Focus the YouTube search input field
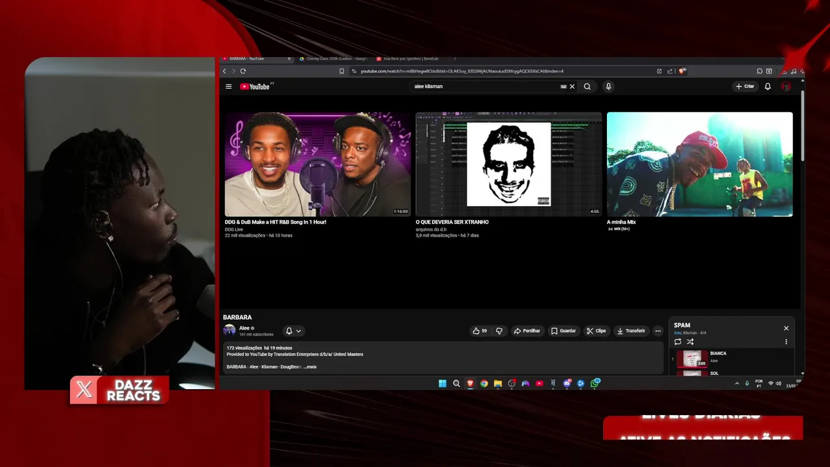The width and height of the screenshot is (830, 467). [485, 86]
